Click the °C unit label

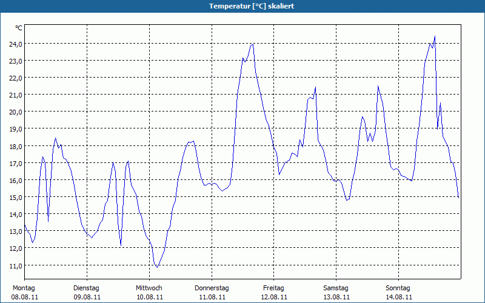tap(19, 28)
